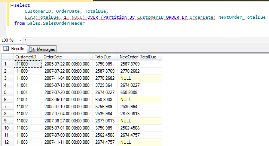
Task: Click CustomerID cell 11003 in row 11
Action: click(28, 135)
